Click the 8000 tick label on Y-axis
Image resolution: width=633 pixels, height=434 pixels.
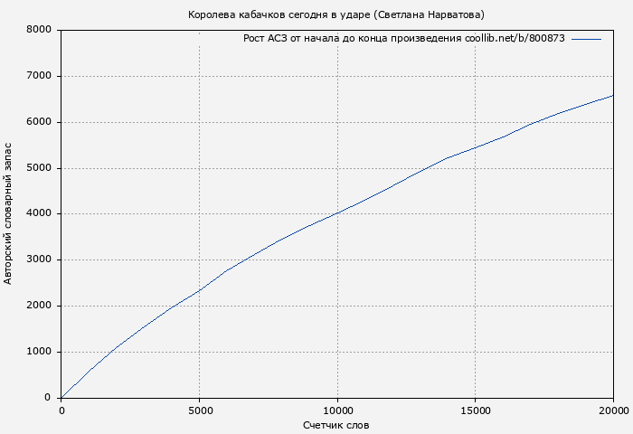[38, 30]
